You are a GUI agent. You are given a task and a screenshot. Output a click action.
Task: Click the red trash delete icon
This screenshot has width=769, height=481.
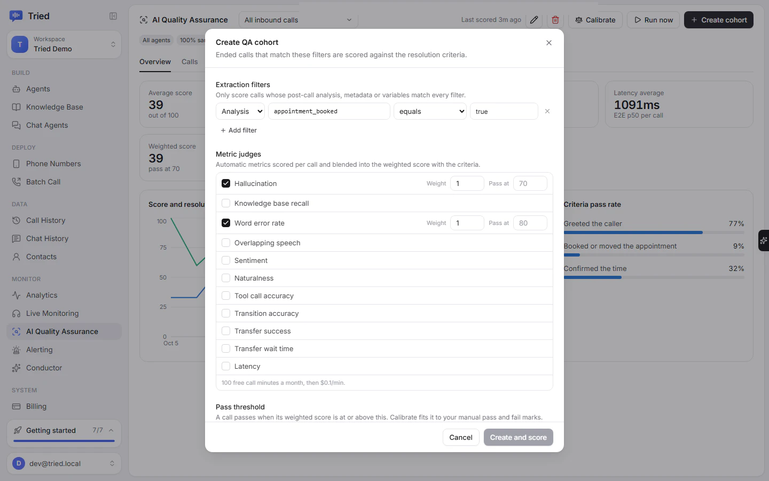click(555, 20)
